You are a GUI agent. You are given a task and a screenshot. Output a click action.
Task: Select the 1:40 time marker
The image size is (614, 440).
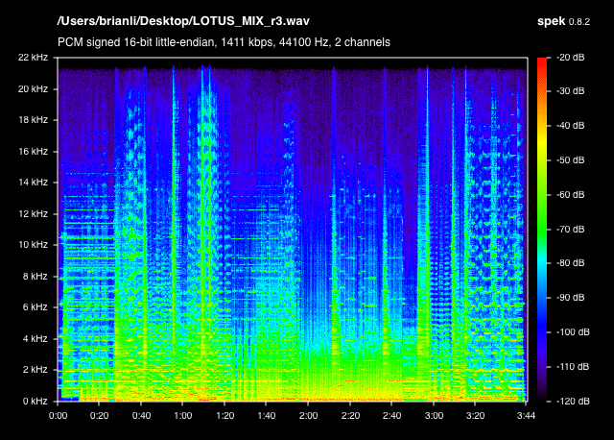point(267,416)
